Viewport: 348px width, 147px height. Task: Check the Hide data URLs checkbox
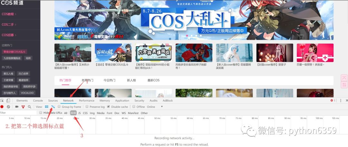pyautogui.click(x=41, y=113)
